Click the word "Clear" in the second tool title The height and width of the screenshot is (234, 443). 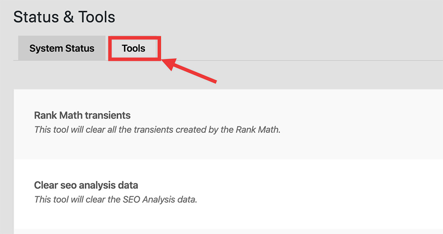click(46, 185)
